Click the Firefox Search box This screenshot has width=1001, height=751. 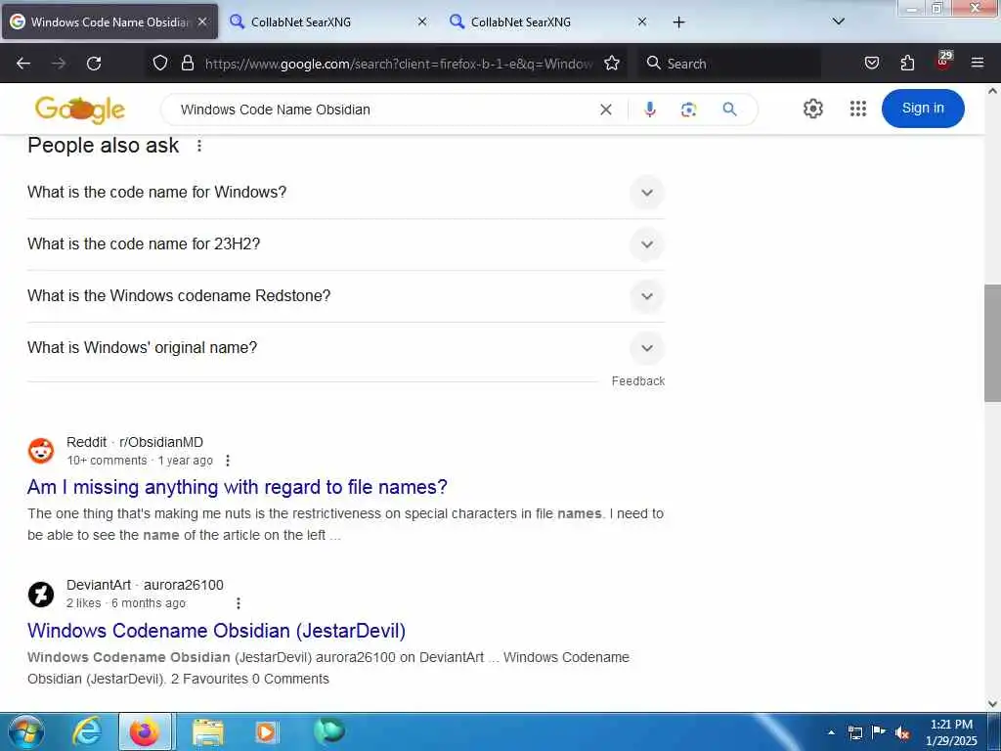(x=729, y=64)
